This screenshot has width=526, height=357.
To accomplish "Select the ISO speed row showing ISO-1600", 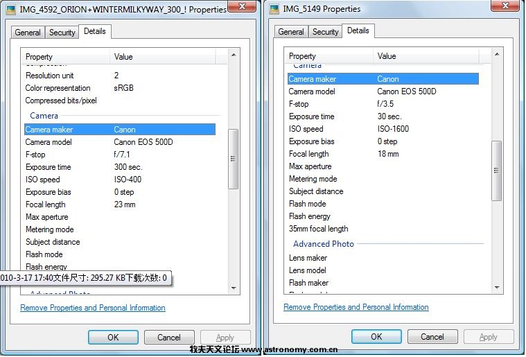I will click(383, 129).
